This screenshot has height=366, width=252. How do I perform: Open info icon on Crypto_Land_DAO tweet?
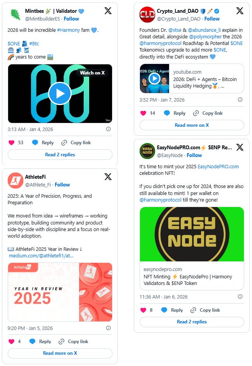pos(240,100)
